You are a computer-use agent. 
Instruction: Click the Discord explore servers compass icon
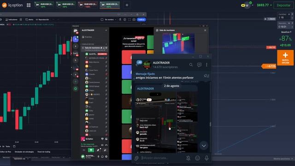76,89
